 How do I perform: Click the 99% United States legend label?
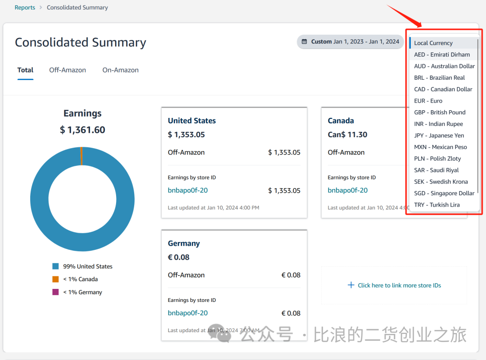point(88,266)
